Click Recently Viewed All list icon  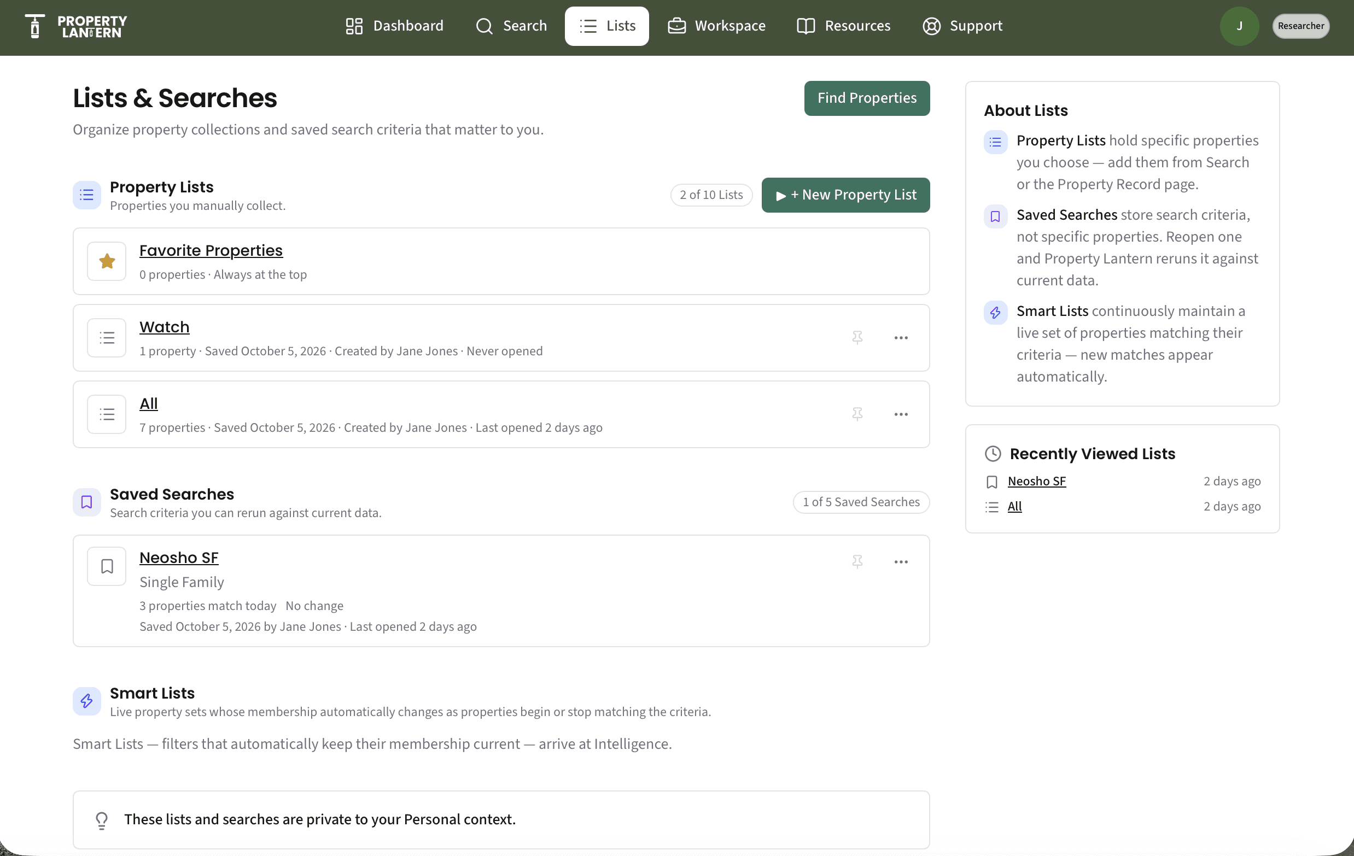992,507
